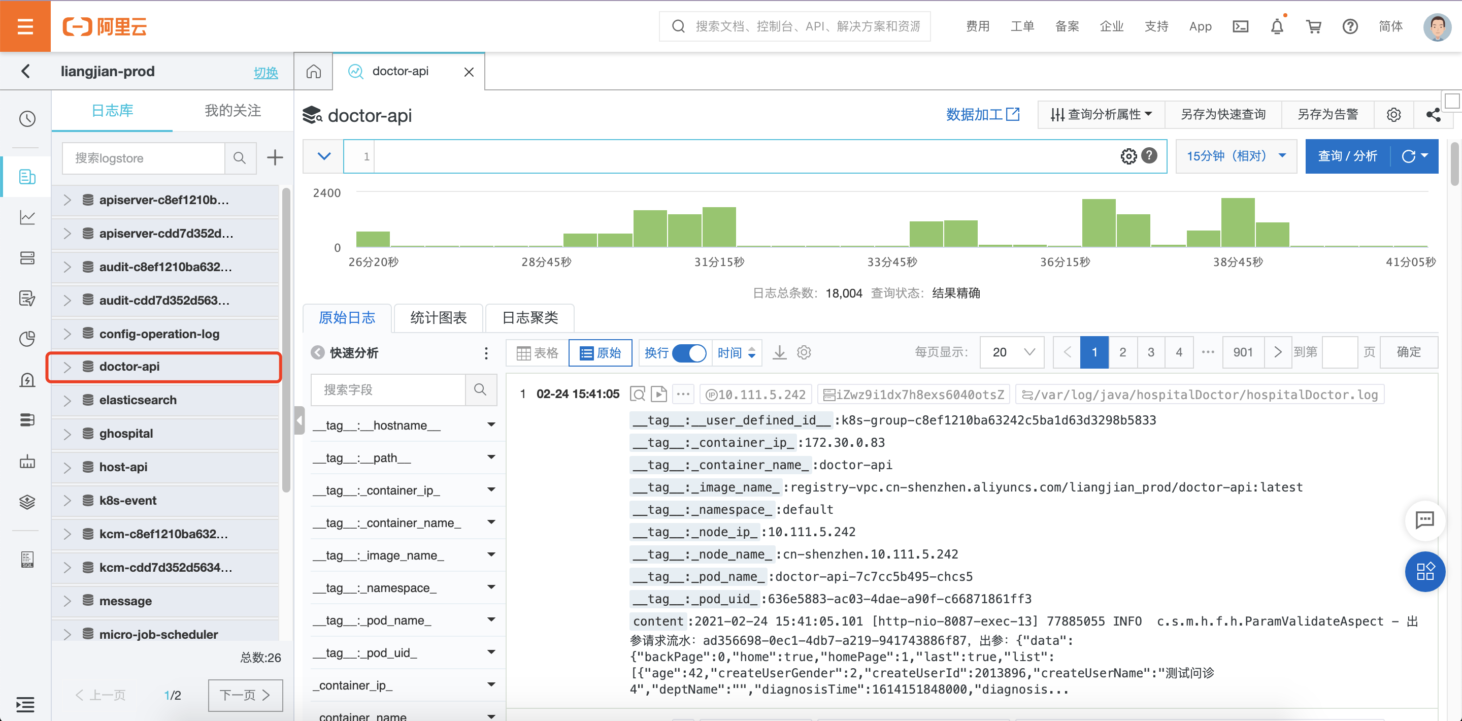Image resolution: width=1462 pixels, height=721 pixels.
Task: Switch to the 统计图表 tab
Action: click(x=438, y=317)
